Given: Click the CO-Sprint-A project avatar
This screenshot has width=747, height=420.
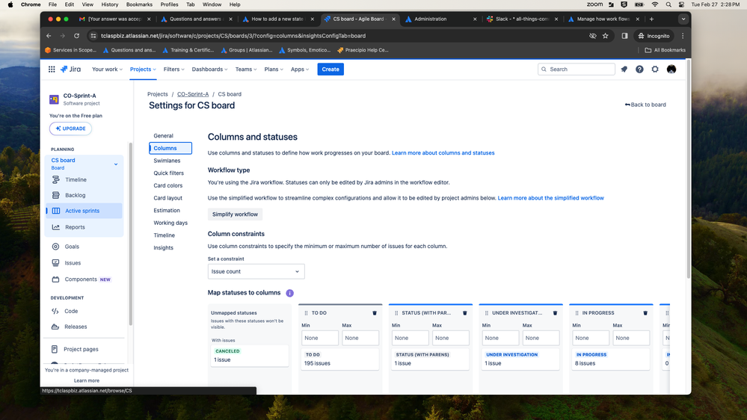Looking at the screenshot, I should (54, 99).
